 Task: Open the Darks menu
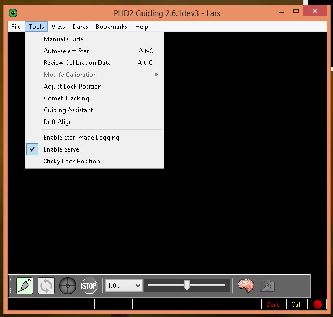(80, 27)
